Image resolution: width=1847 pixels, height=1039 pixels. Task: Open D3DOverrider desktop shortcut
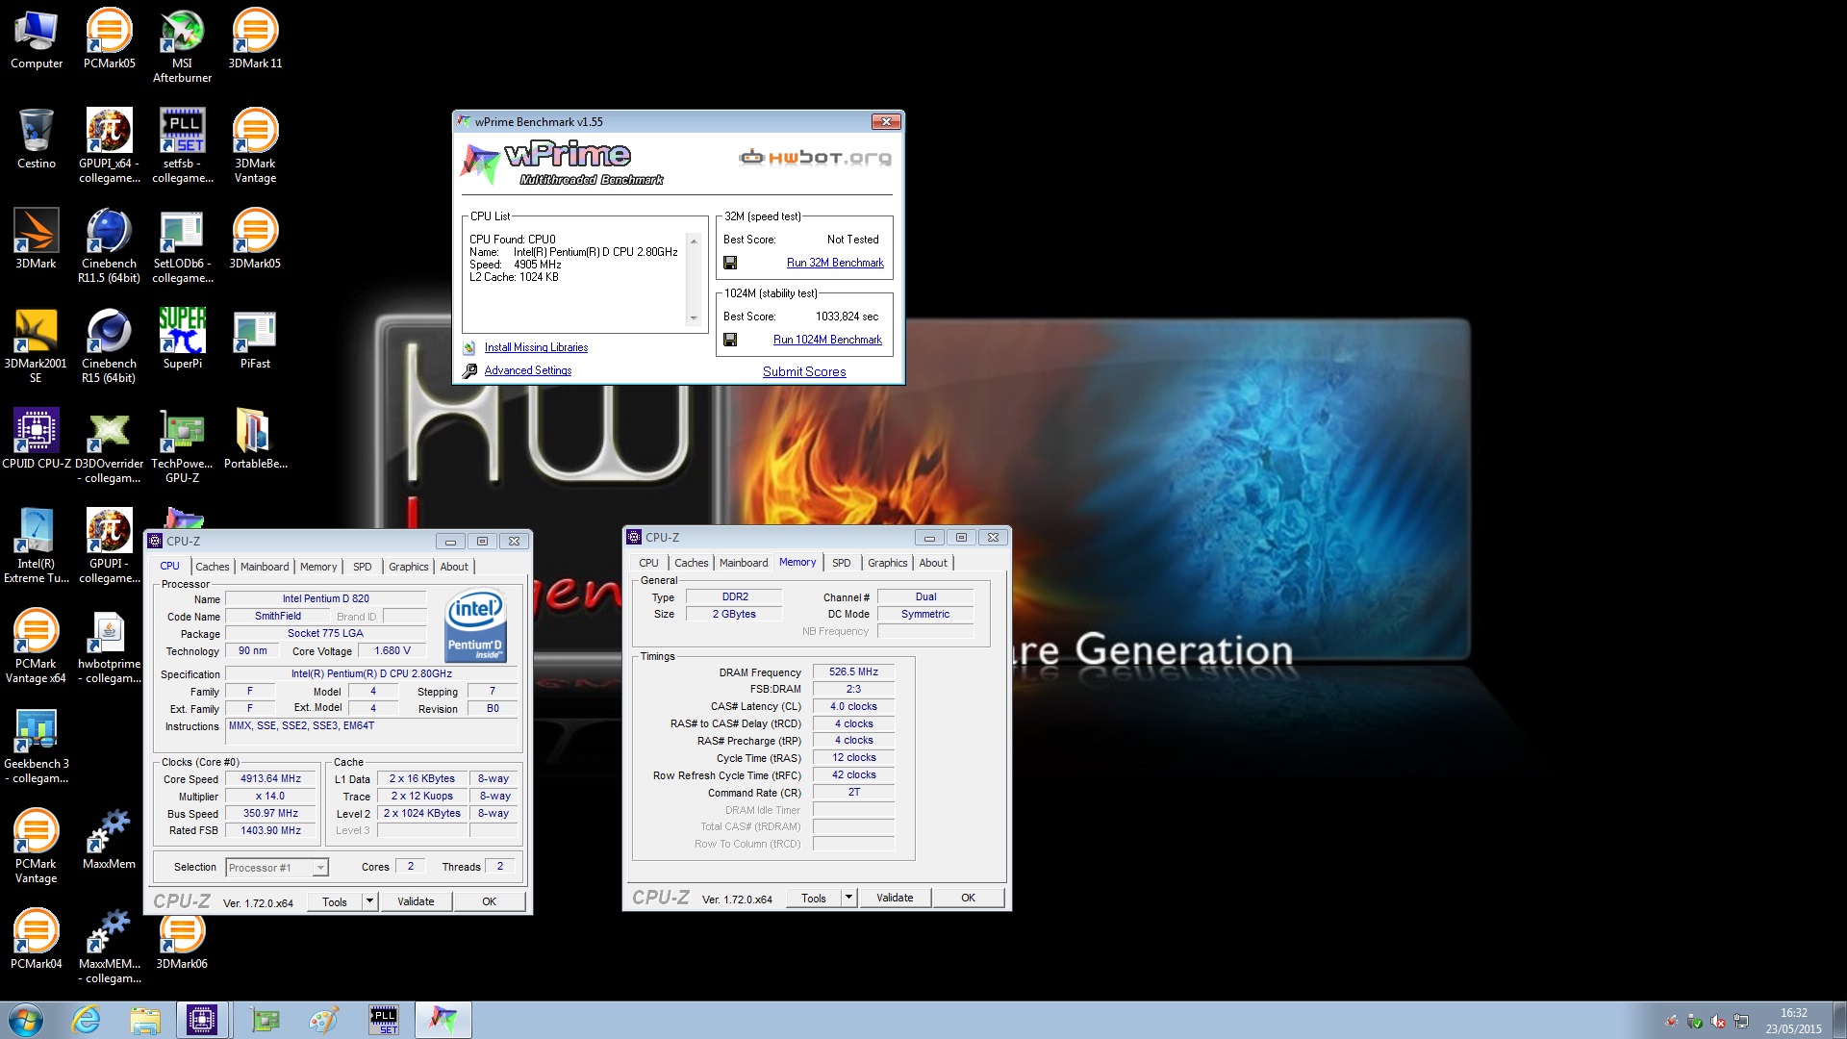[110, 445]
